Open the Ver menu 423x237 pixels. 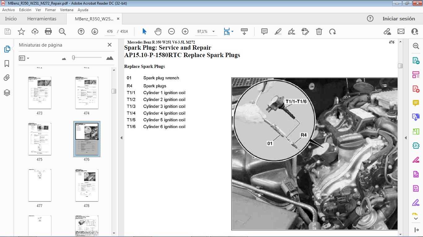point(38,10)
